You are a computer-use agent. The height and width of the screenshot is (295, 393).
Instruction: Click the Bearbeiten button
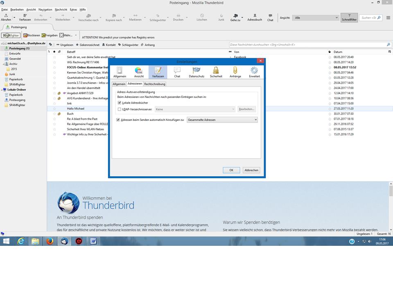pyautogui.click(x=246, y=109)
